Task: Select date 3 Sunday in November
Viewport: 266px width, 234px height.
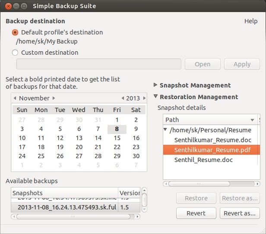Action: point(22,129)
